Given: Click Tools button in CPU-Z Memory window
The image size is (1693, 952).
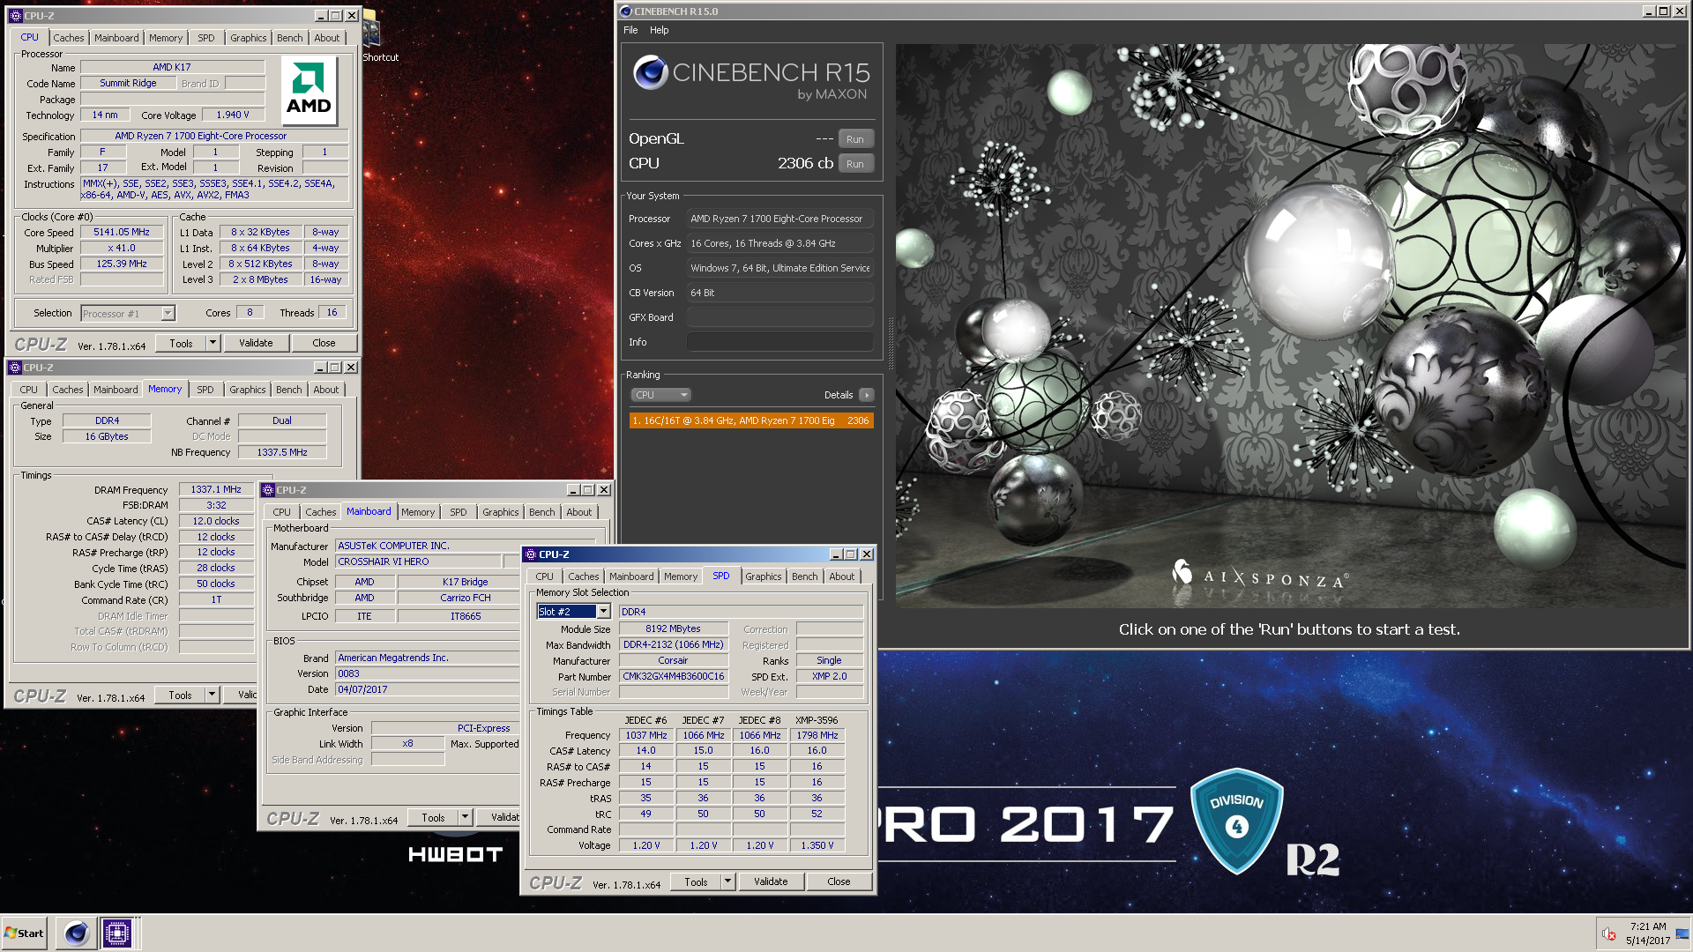Looking at the screenshot, I should tap(180, 695).
